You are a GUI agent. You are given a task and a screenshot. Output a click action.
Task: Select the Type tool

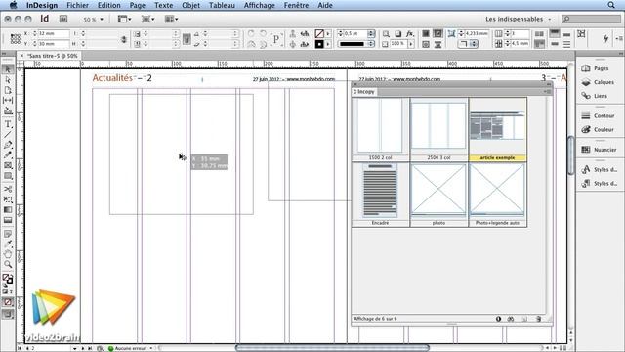[8, 124]
